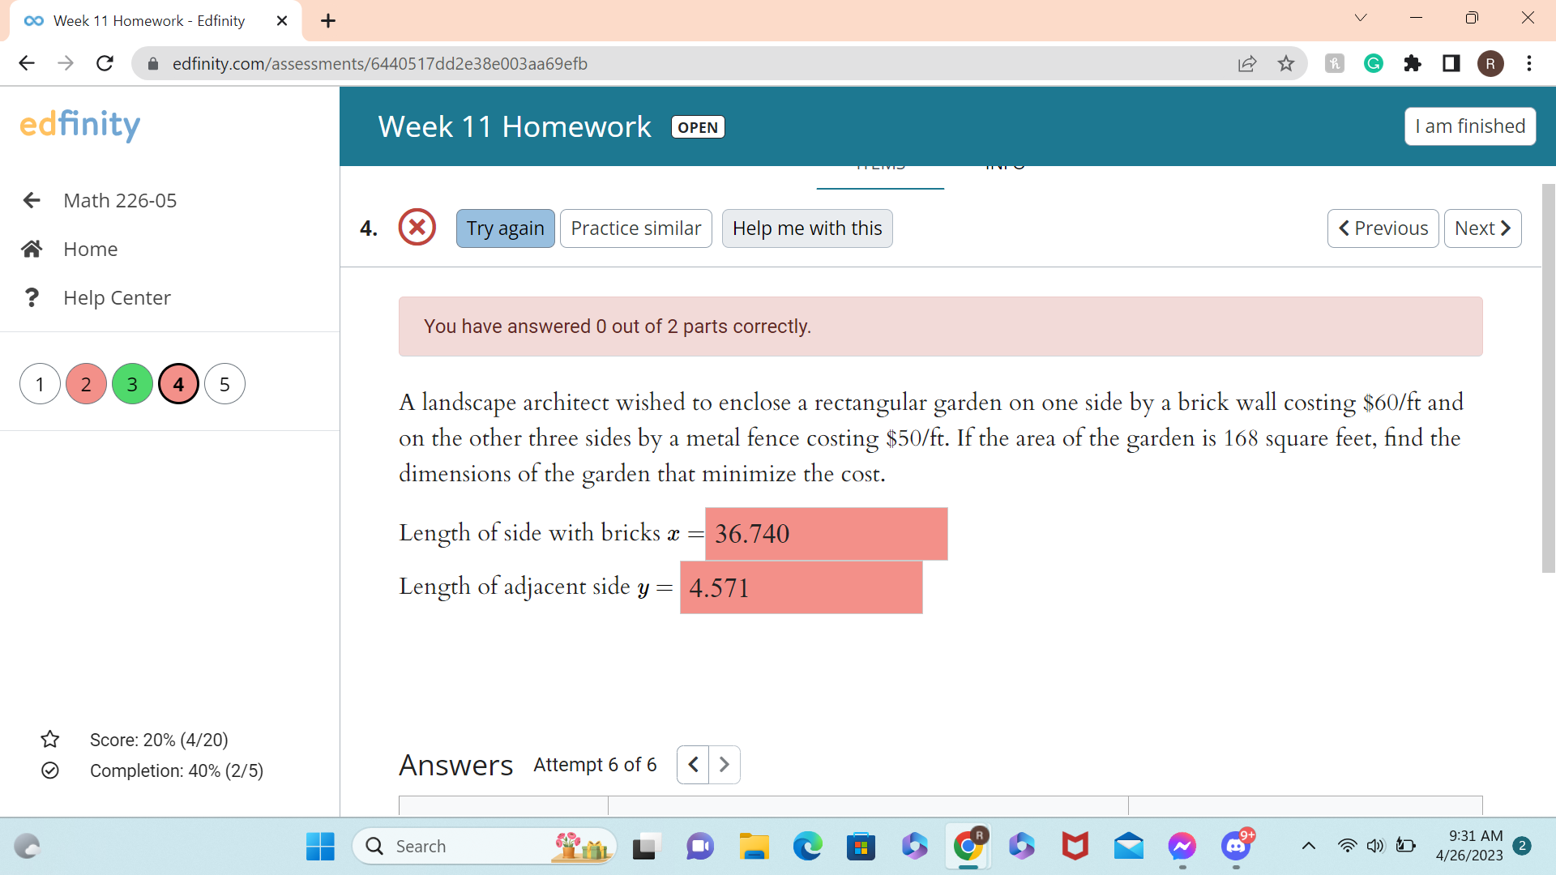Open Messenger from the taskbar
Image resolution: width=1556 pixels, height=875 pixels.
tap(1182, 846)
